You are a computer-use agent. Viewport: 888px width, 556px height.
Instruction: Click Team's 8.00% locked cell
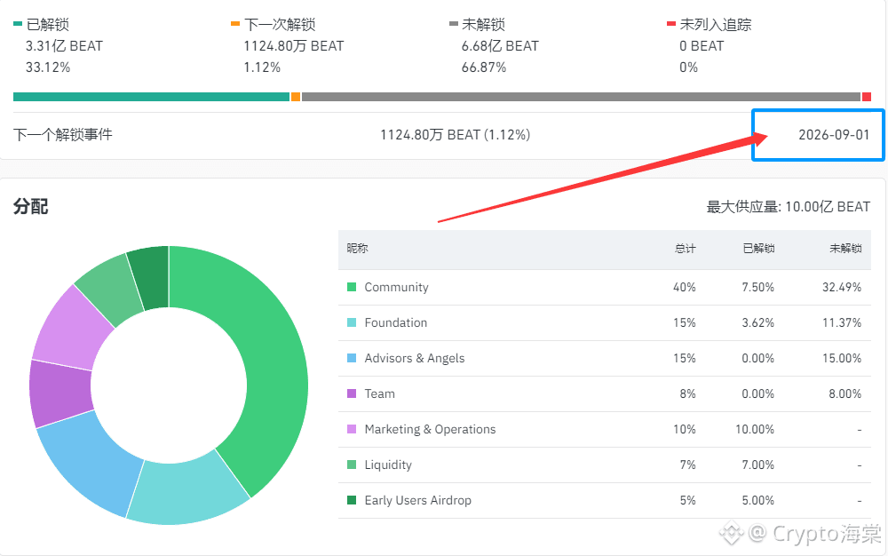tap(845, 393)
